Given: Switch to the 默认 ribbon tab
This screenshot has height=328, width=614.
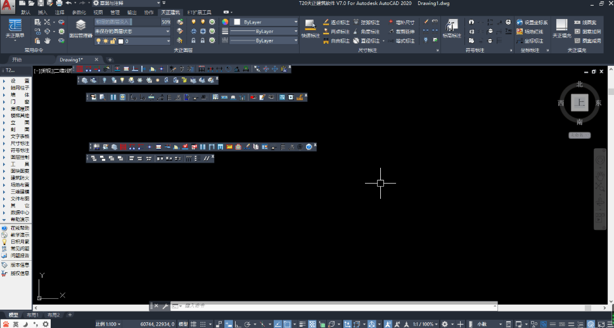Looking at the screenshot, I should tap(26, 13).
